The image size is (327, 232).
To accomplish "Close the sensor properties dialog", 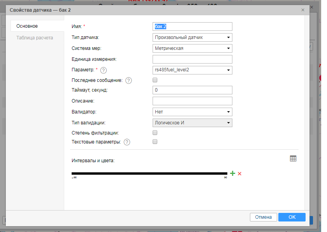I will coord(303,10).
